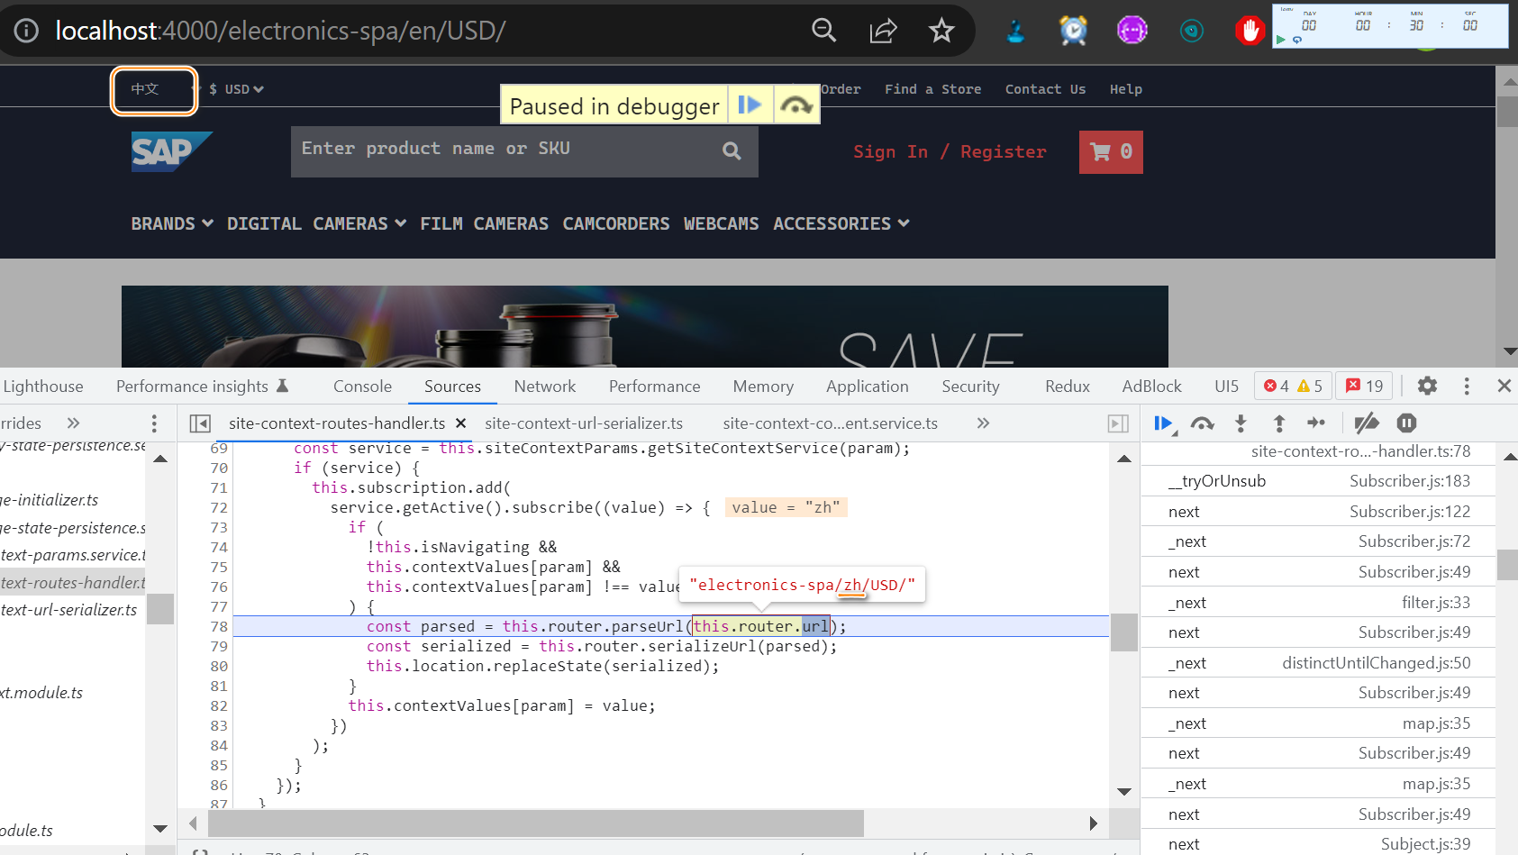1518x855 pixels.
Task: Toggle pause on exceptions
Action: 1406,423
